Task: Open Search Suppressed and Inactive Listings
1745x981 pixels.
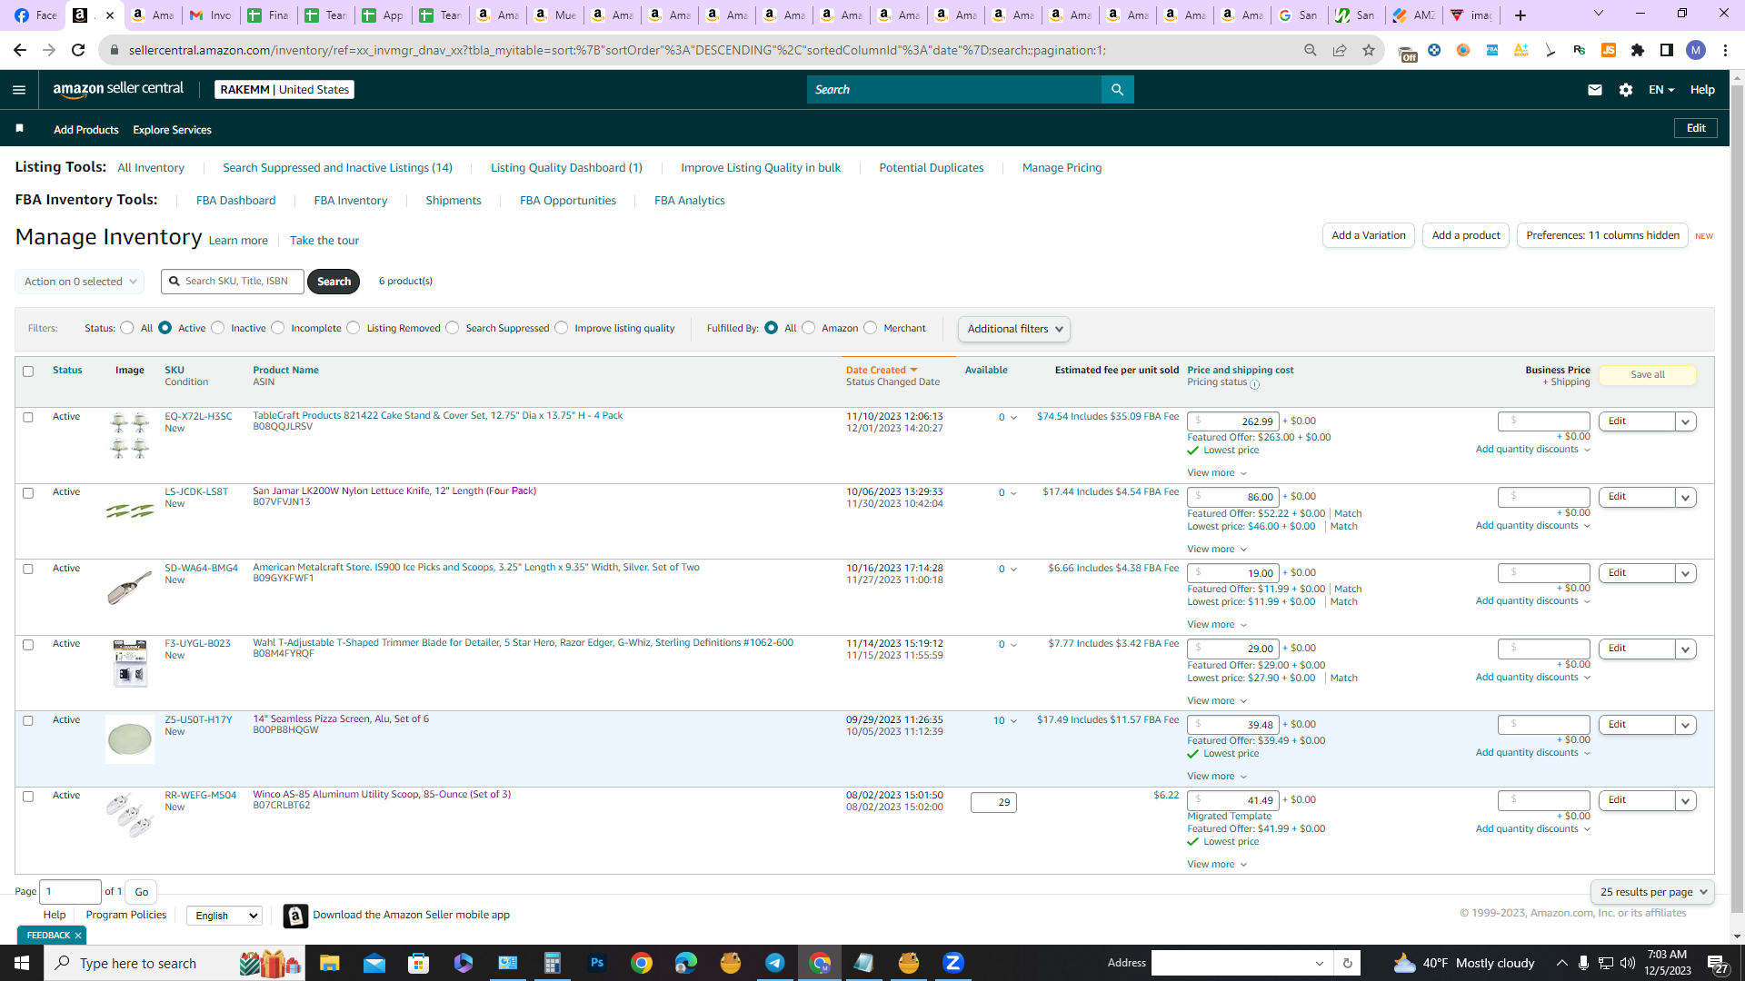Action: [337, 168]
